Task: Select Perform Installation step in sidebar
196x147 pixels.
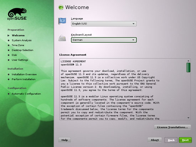Action: pyautogui.click(x=24, y=79)
